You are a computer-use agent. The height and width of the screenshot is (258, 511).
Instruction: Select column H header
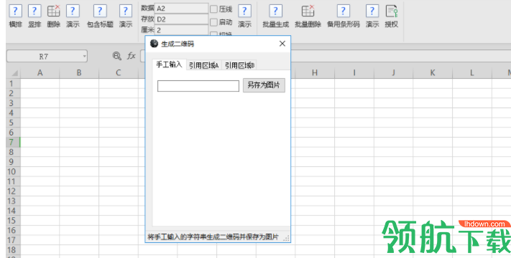(x=315, y=73)
